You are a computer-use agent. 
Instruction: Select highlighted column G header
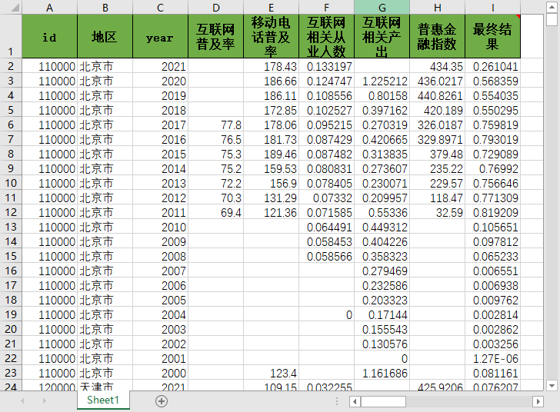pyautogui.click(x=382, y=8)
